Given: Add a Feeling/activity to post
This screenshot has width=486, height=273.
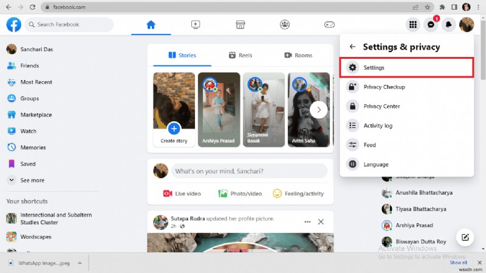Looking at the screenshot, I should 298,194.
